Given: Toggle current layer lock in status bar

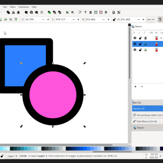Looking at the screenshot, I should [2, 156].
